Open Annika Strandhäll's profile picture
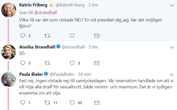 point(9,51)
